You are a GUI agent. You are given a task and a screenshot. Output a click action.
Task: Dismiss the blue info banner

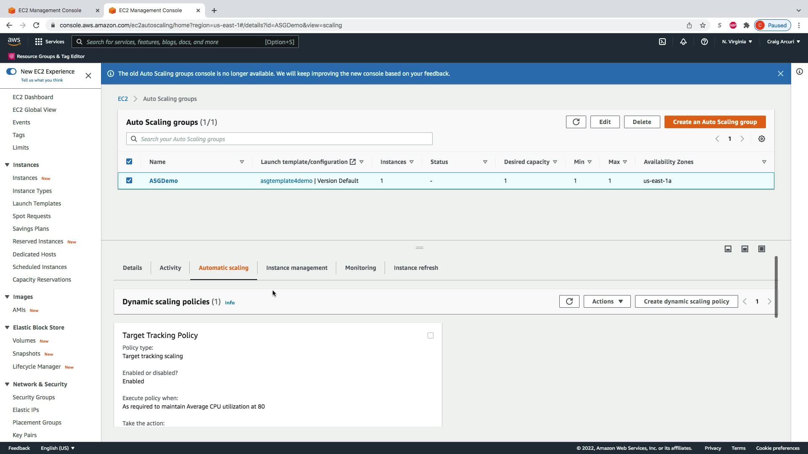point(780,74)
